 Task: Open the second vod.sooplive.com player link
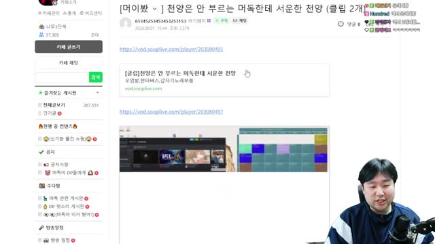(x=171, y=112)
